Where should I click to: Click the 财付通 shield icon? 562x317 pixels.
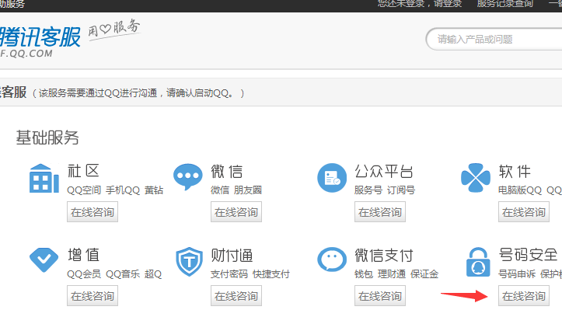(x=189, y=262)
